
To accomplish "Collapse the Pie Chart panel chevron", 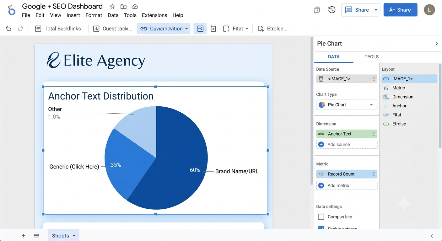I will coord(436,44).
